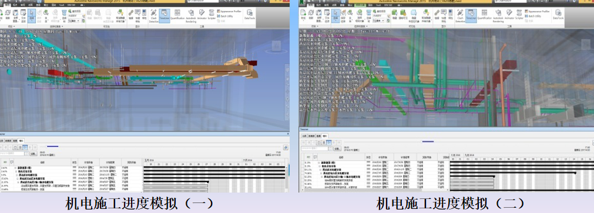Open Clash Detective in left window
The height and width of the screenshot is (213, 594).
tap(154, 16)
